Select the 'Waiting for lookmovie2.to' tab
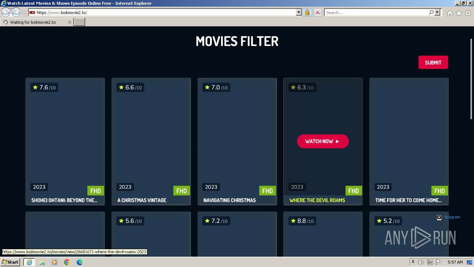 tap(36, 22)
